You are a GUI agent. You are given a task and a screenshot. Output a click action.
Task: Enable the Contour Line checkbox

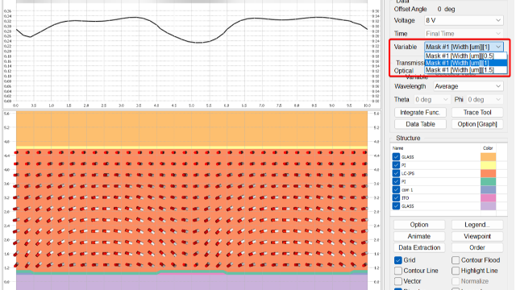(397, 271)
